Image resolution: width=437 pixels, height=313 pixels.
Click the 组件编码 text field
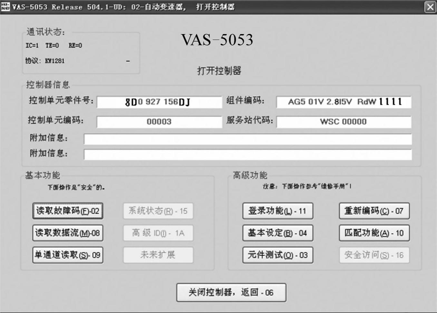tap(344, 102)
